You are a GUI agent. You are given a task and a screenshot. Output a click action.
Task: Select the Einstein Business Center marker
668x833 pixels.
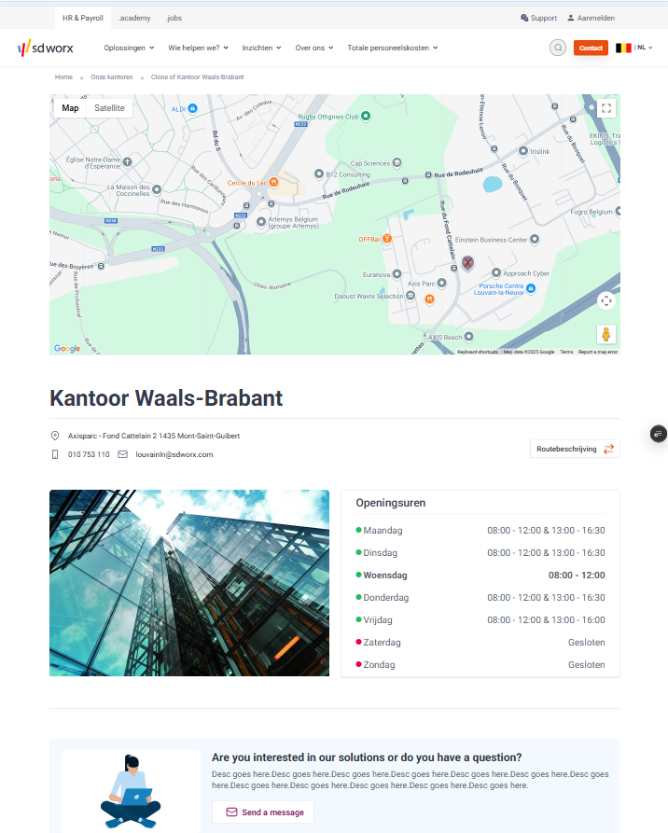(535, 239)
